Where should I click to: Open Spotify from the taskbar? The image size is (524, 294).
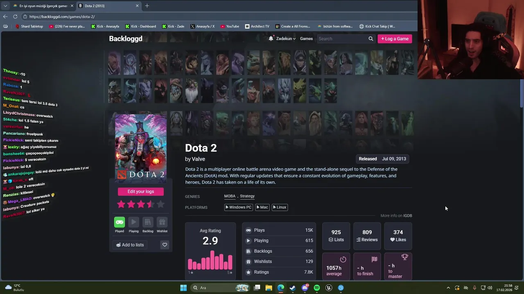click(317, 288)
